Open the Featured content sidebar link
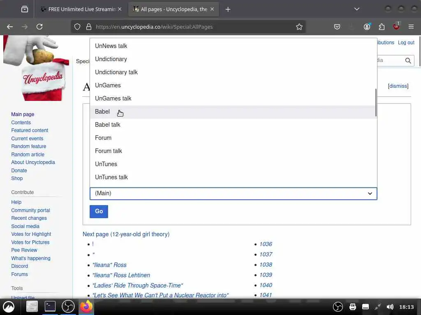 pos(30,130)
